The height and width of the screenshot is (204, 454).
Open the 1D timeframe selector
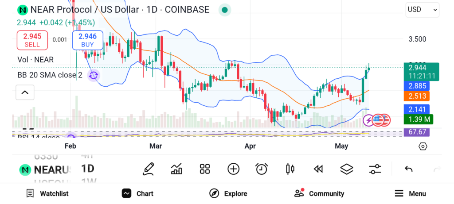click(88, 169)
